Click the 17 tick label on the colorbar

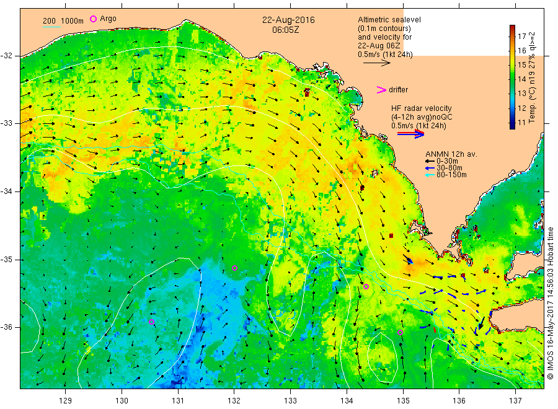[521, 37]
